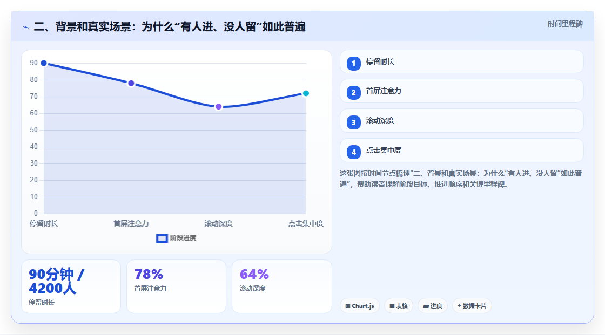Click the 表格 tag
The width and height of the screenshot is (605, 335).
pyautogui.click(x=399, y=306)
